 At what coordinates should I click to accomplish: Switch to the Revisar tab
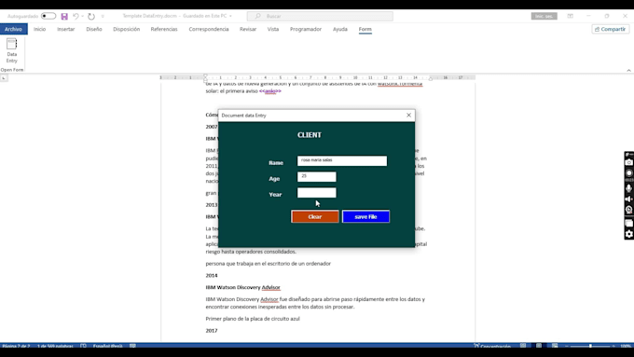248,29
